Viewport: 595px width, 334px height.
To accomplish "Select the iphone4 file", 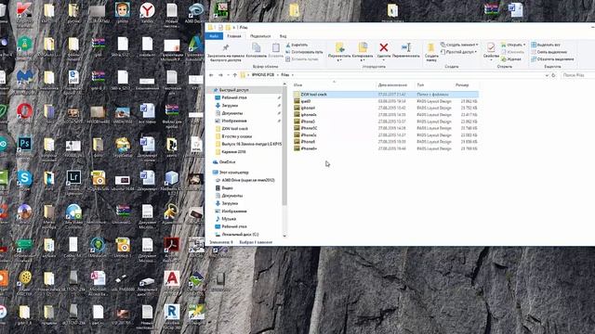I will click(386, 108).
